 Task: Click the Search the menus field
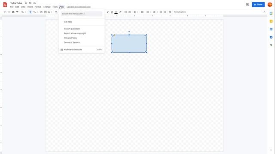[x=82, y=14]
